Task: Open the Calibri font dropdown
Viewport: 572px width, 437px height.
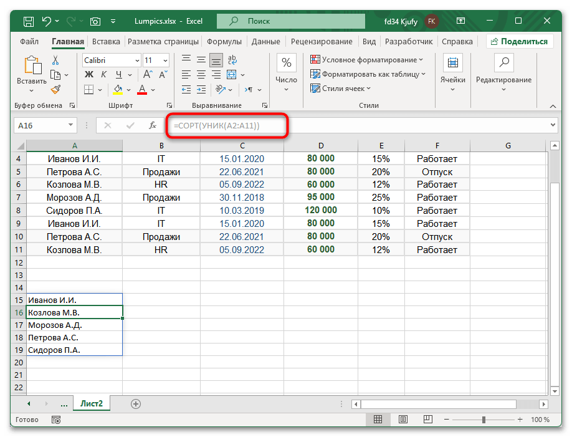Action: pyautogui.click(x=137, y=60)
